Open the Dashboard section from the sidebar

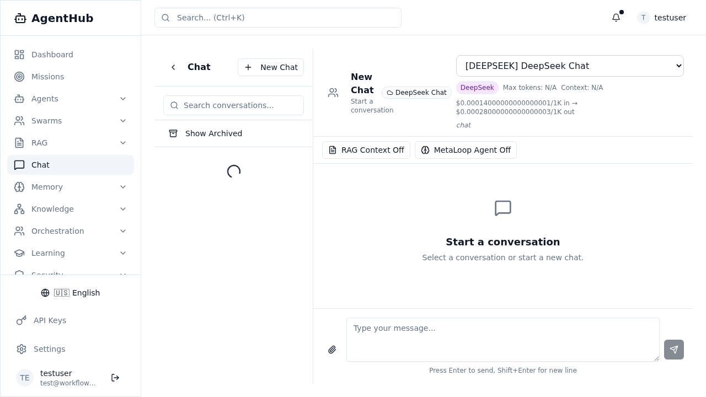tap(52, 55)
